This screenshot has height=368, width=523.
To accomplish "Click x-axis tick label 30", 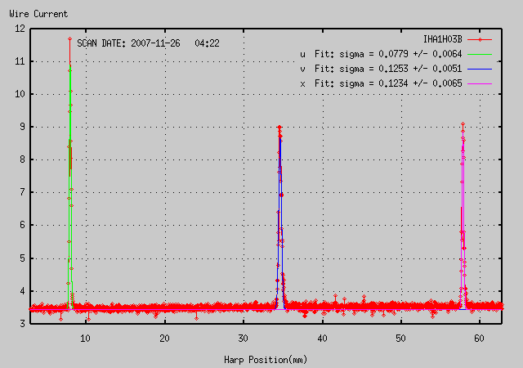I will [244, 339].
